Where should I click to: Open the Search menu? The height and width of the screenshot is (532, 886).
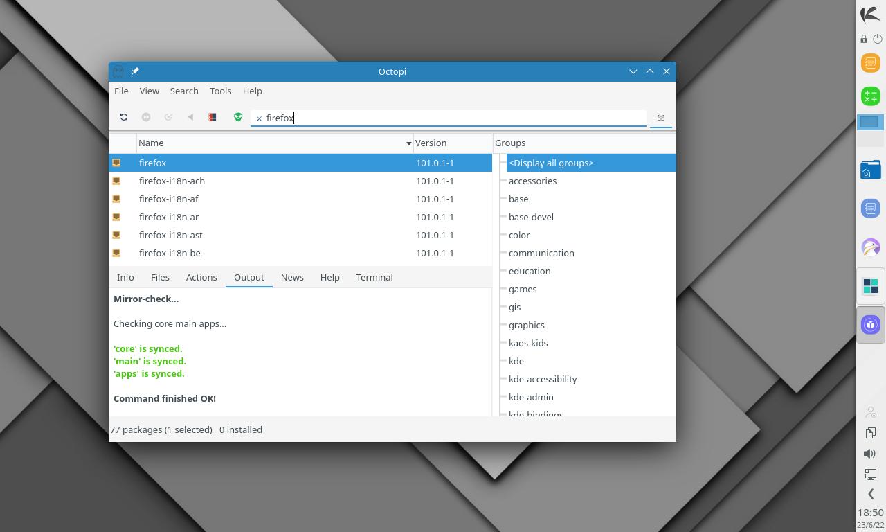click(x=184, y=91)
